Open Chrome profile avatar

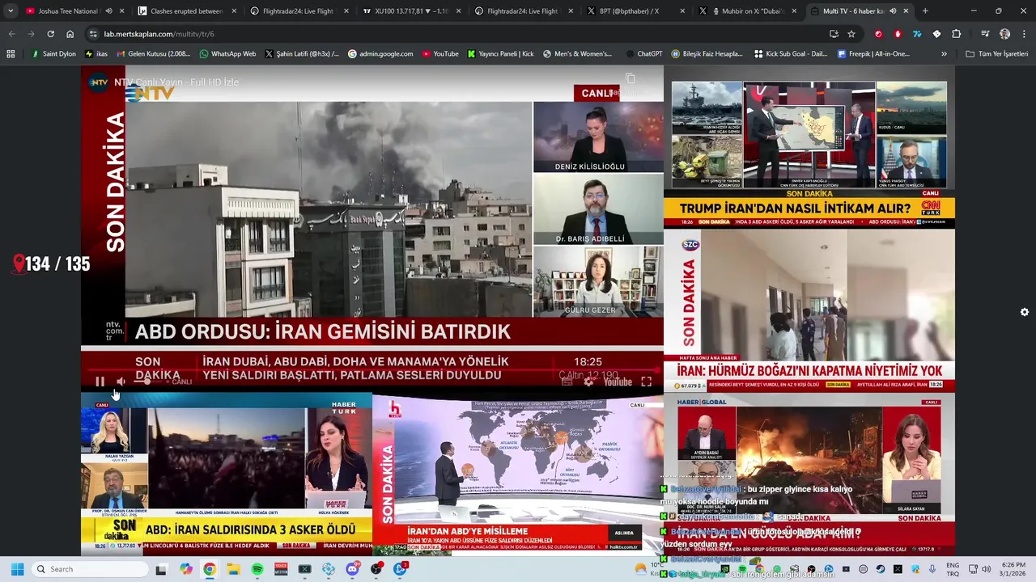[x=1004, y=34]
